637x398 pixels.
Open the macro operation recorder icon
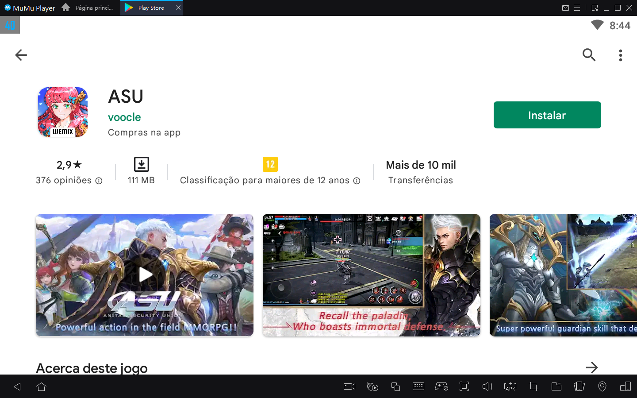372,386
